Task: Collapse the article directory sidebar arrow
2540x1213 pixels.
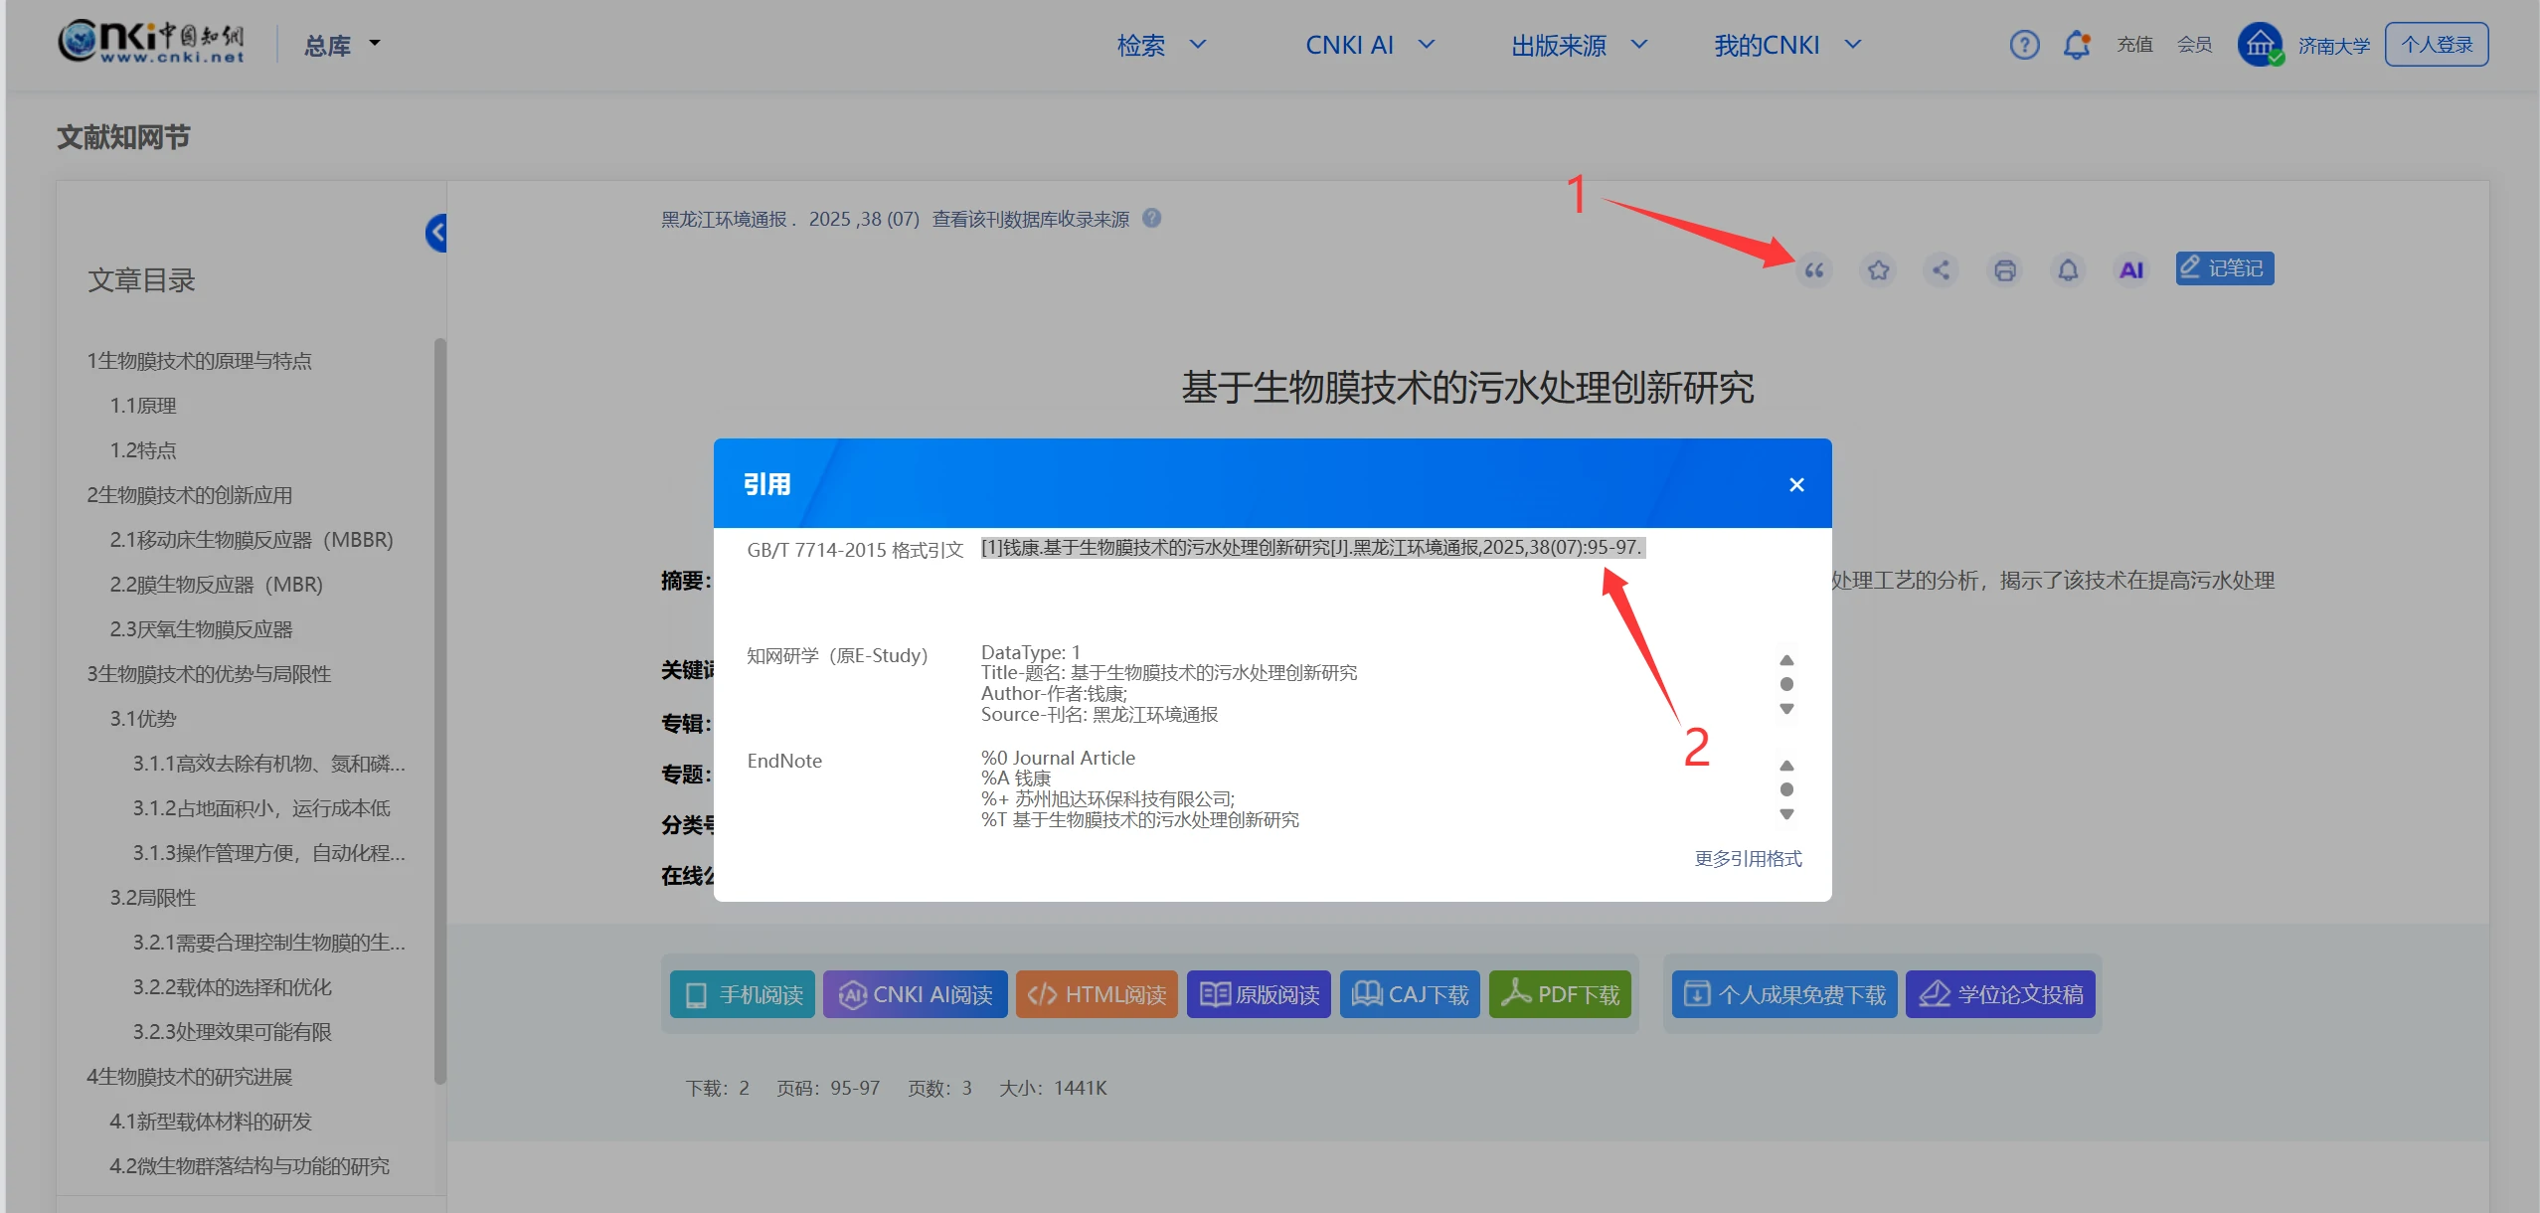Action: (x=436, y=234)
